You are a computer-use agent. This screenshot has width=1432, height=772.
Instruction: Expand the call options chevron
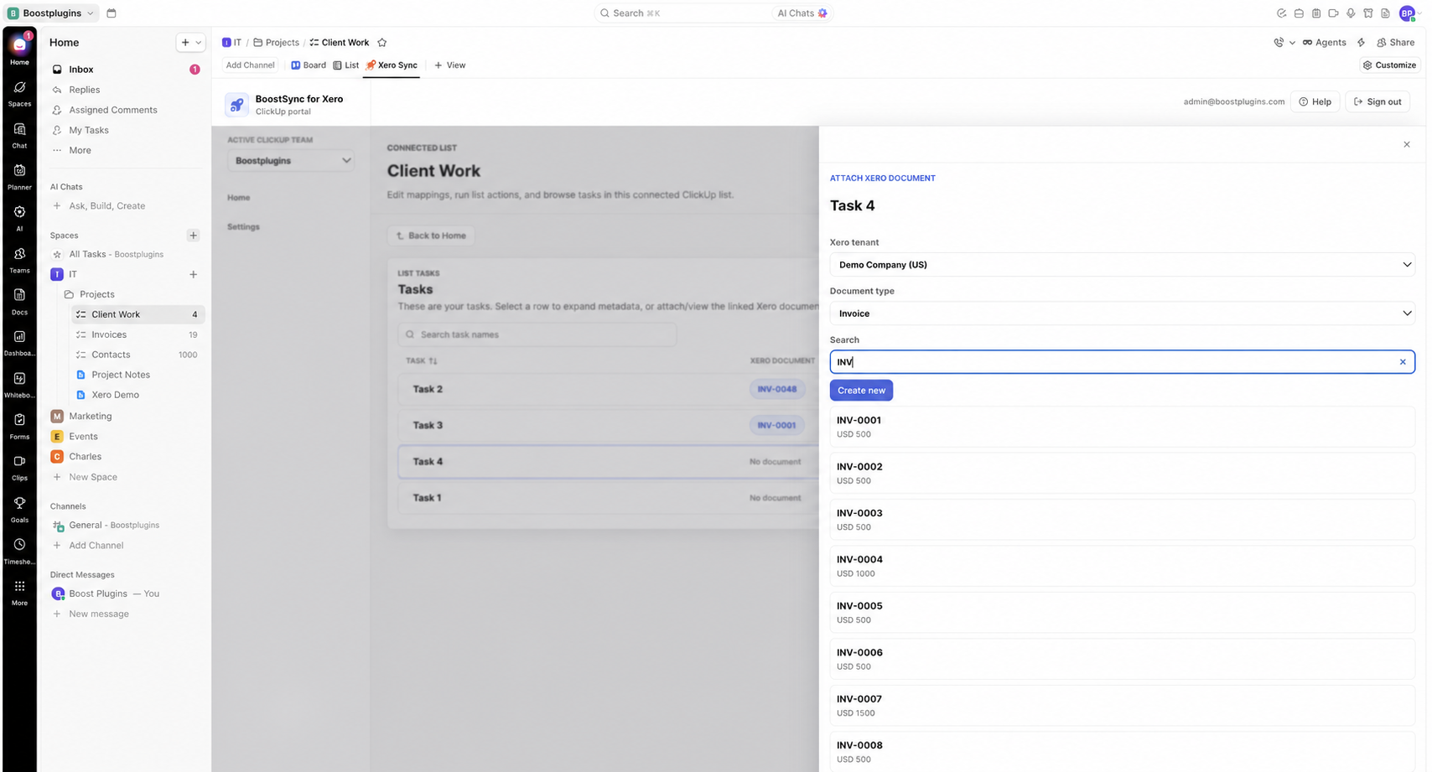click(x=1292, y=43)
